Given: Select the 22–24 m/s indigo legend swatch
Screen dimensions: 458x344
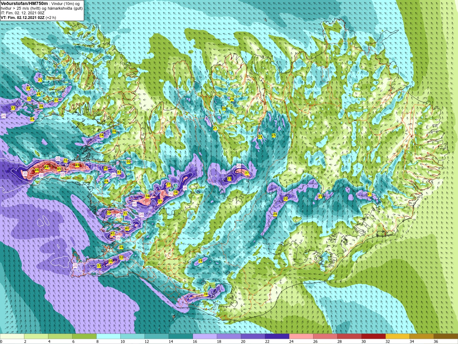Looking at the screenshot, I should pyautogui.click(x=277, y=336).
